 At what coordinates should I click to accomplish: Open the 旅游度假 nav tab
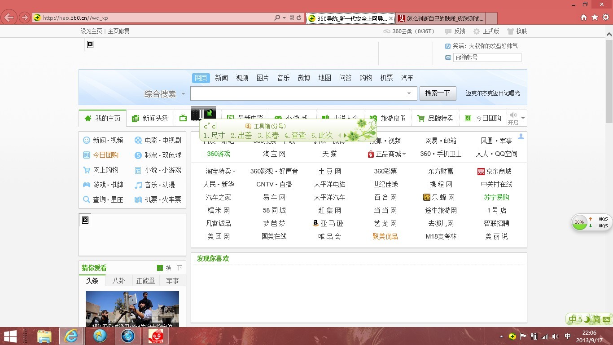388,118
